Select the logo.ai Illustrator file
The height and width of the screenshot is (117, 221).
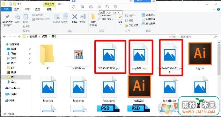point(200,56)
